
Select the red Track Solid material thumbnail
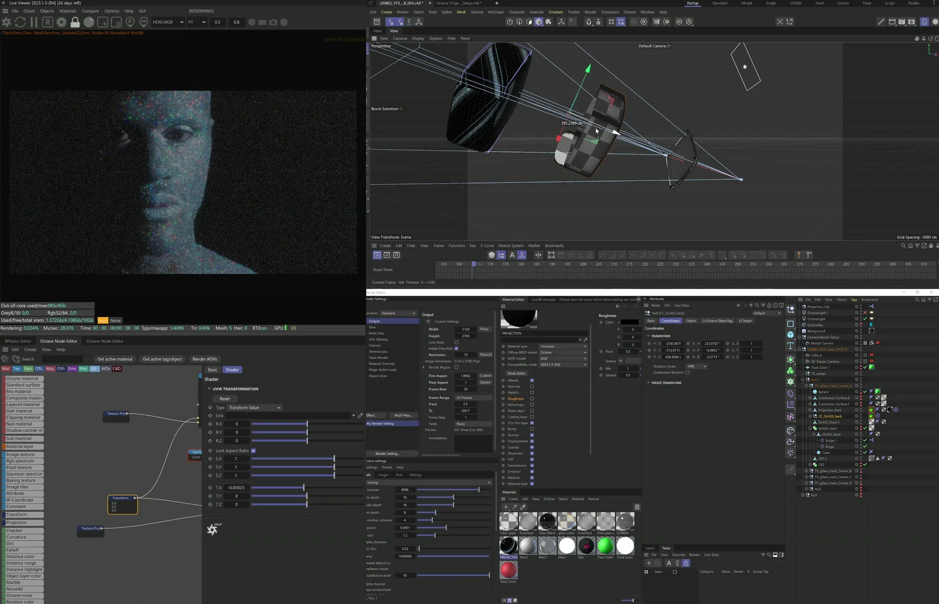tap(509, 570)
